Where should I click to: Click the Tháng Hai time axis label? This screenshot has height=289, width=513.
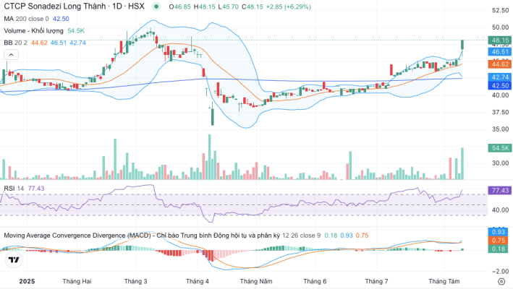(77, 281)
